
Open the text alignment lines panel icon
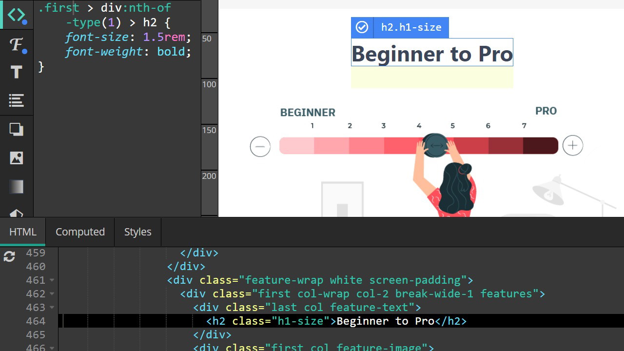click(x=17, y=101)
